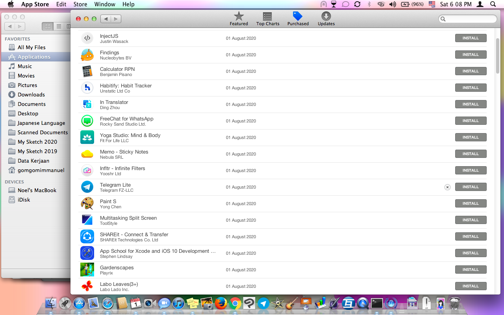Hide the Telegram Lite purchase (x button)
This screenshot has width=504, height=315.
tap(447, 187)
